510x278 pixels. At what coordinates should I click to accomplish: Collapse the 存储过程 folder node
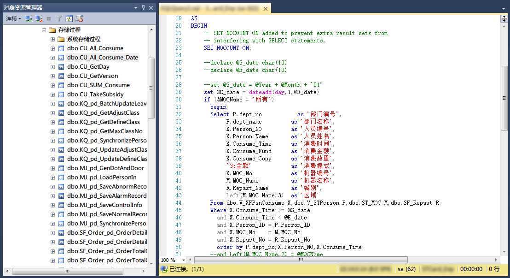44,30
